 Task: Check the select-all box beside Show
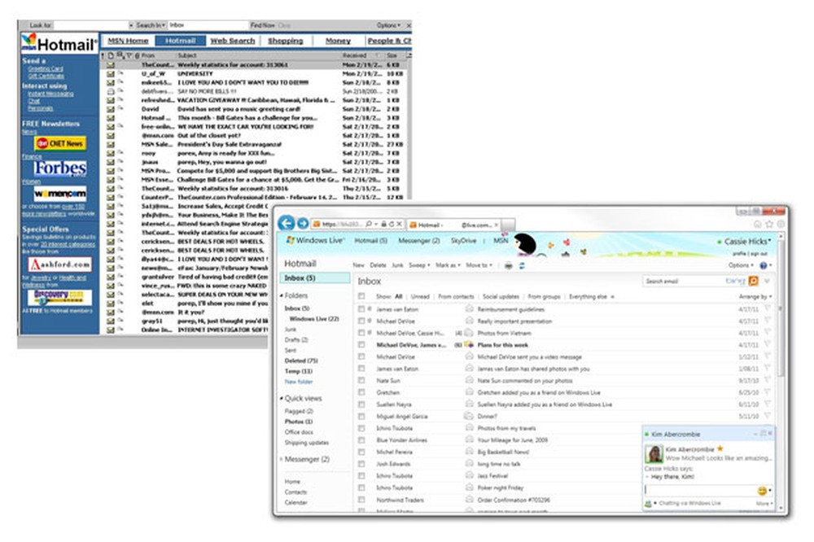point(361,296)
